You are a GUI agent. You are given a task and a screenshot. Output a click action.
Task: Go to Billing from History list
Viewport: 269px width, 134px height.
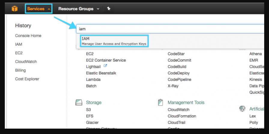[20, 70]
